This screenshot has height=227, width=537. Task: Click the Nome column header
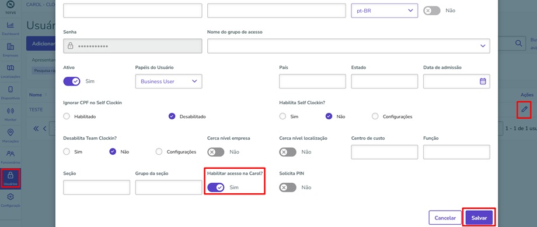35,94
